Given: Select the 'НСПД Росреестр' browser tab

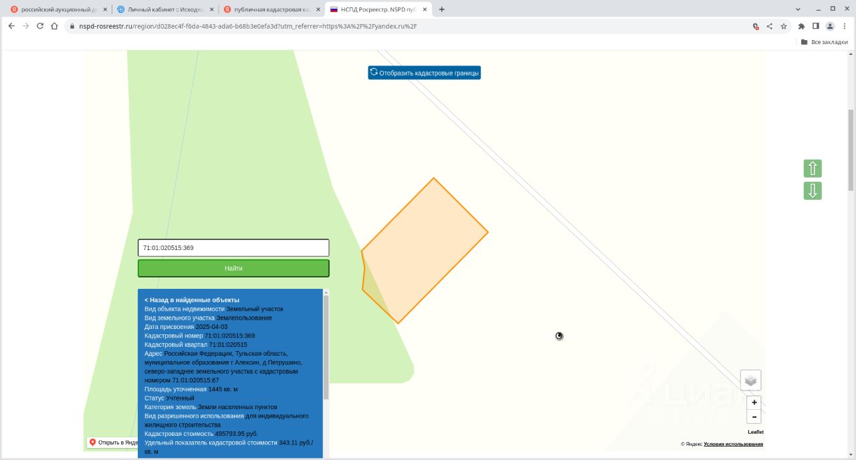Looking at the screenshot, I should click(x=378, y=9).
